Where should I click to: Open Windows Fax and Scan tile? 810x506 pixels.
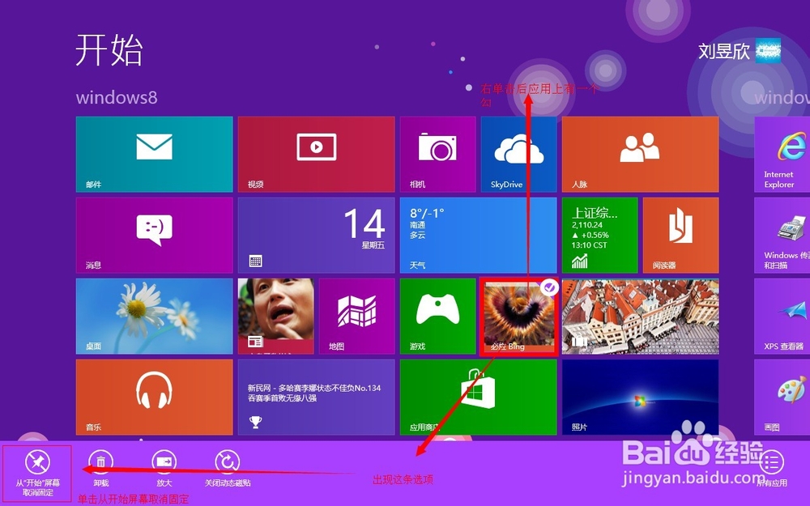coord(782,236)
